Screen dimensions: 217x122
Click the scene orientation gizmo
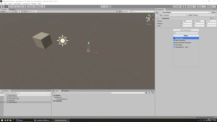point(149,18)
